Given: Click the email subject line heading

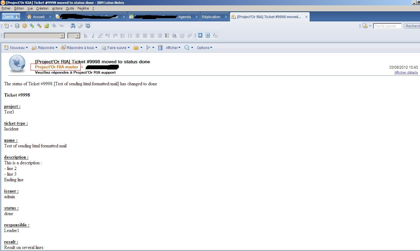Looking at the screenshot, I should coord(93,61).
